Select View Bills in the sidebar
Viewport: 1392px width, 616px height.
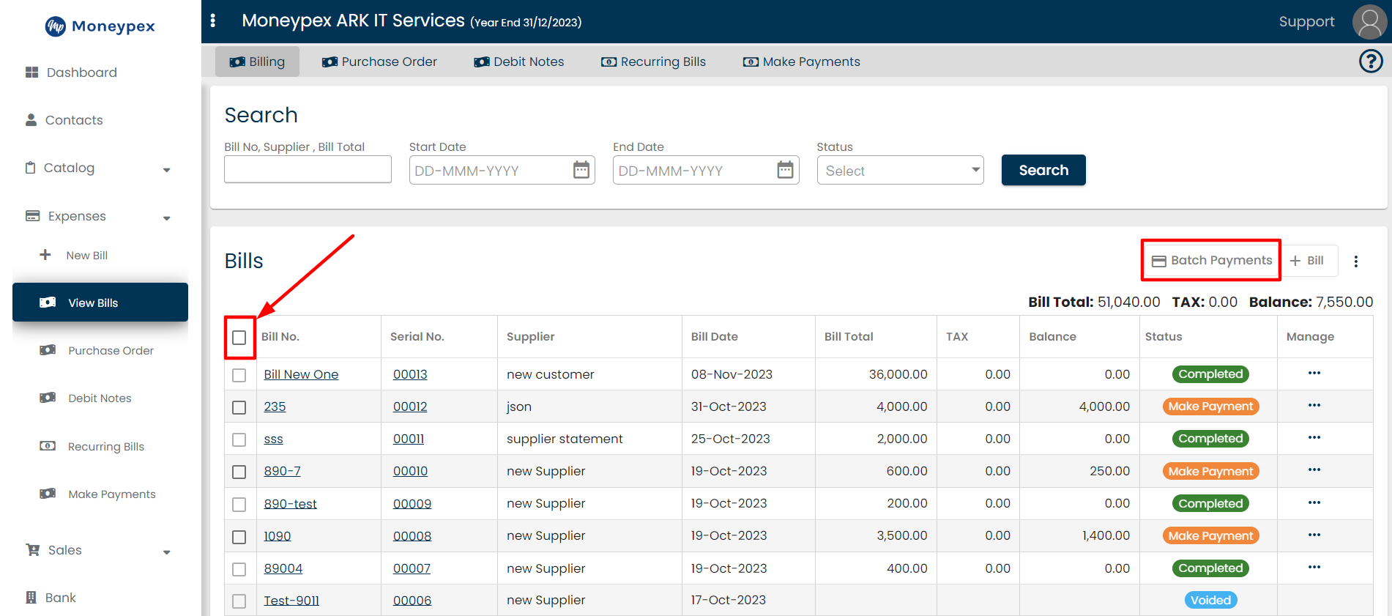[x=100, y=302]
